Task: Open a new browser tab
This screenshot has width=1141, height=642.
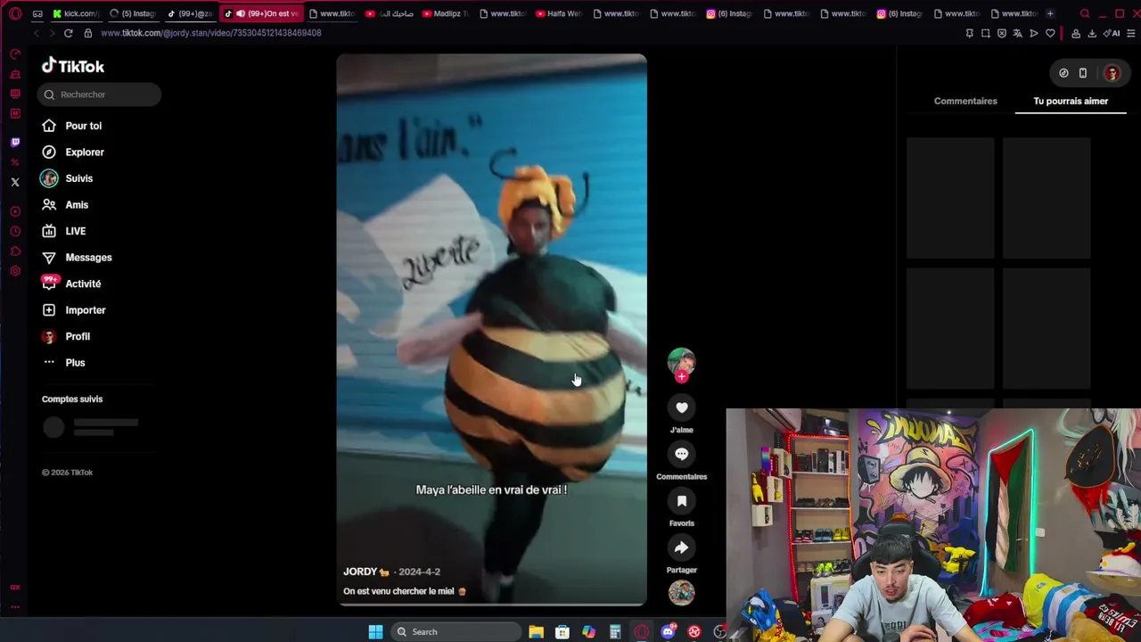Action: 1050,13
